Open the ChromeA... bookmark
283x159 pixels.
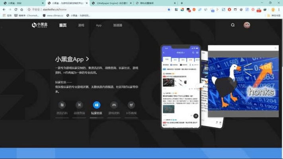click(x=27, y=16)
